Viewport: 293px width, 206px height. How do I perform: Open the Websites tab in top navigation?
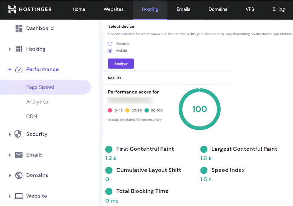[x=113, y=9]
